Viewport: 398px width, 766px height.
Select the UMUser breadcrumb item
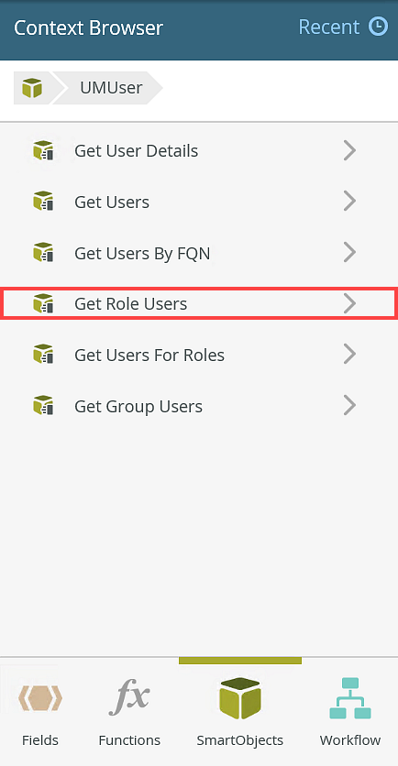click(111, 88)
